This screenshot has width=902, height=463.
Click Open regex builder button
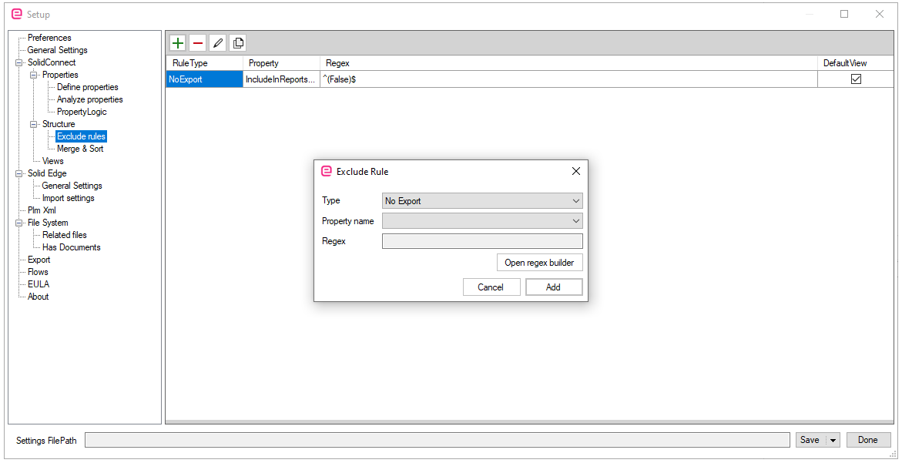540,262
